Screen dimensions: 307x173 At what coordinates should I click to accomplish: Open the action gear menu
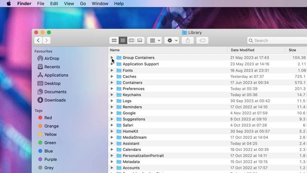point(172,40)
